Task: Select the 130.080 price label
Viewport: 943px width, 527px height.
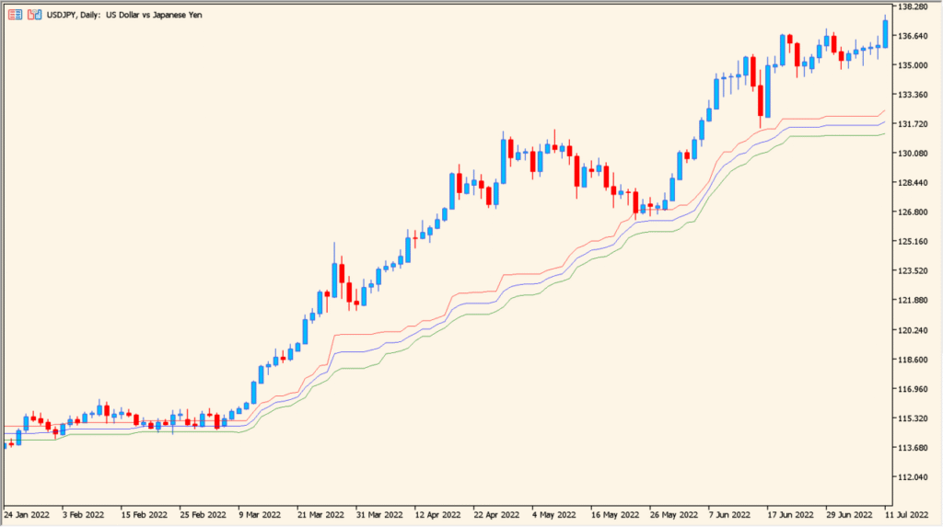Action: 913,154
